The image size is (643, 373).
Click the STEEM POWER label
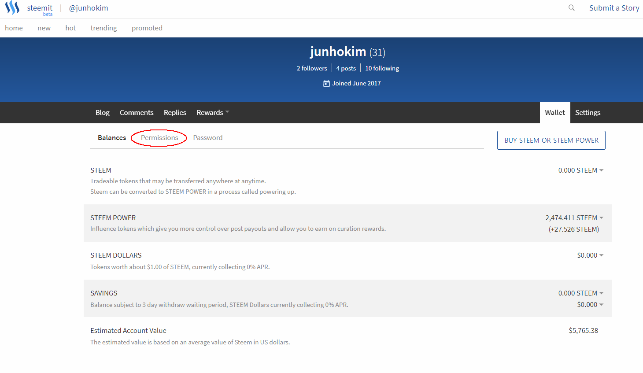113,218
